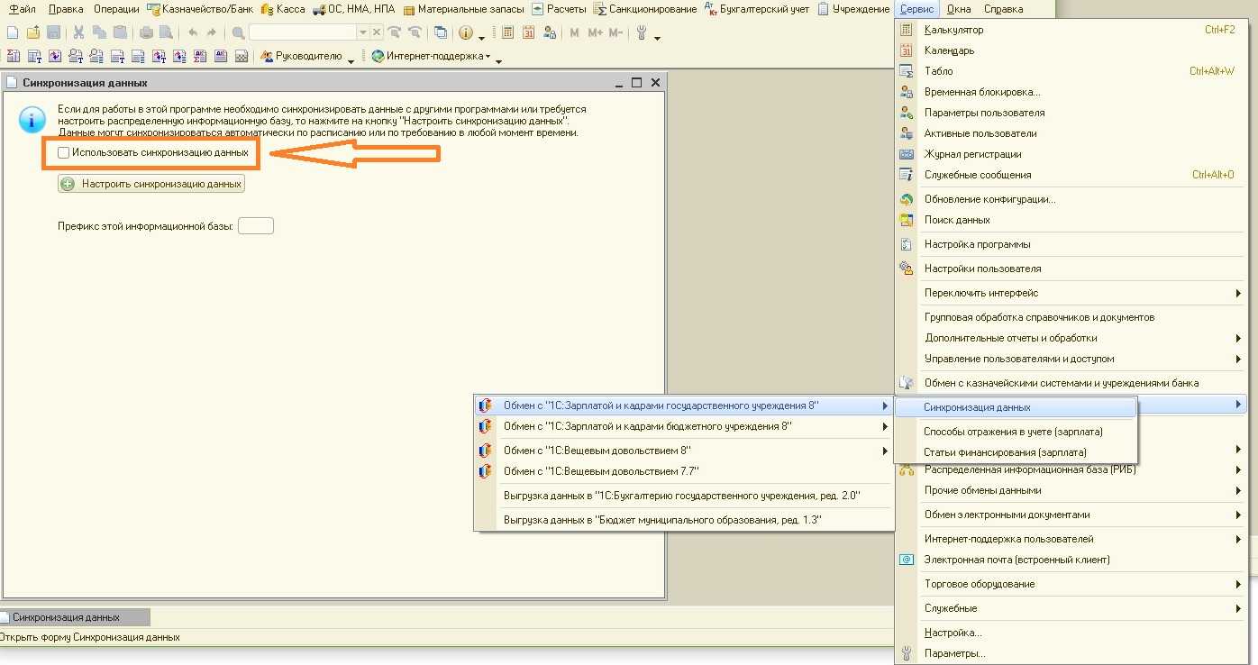The width and height of the screenshot is (1258, 665).
Task: Click the yellow Info help icon
Action: [x=466, y=32]
